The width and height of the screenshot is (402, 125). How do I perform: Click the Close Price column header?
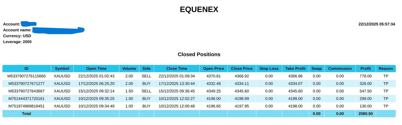click(x=242, y=68)
